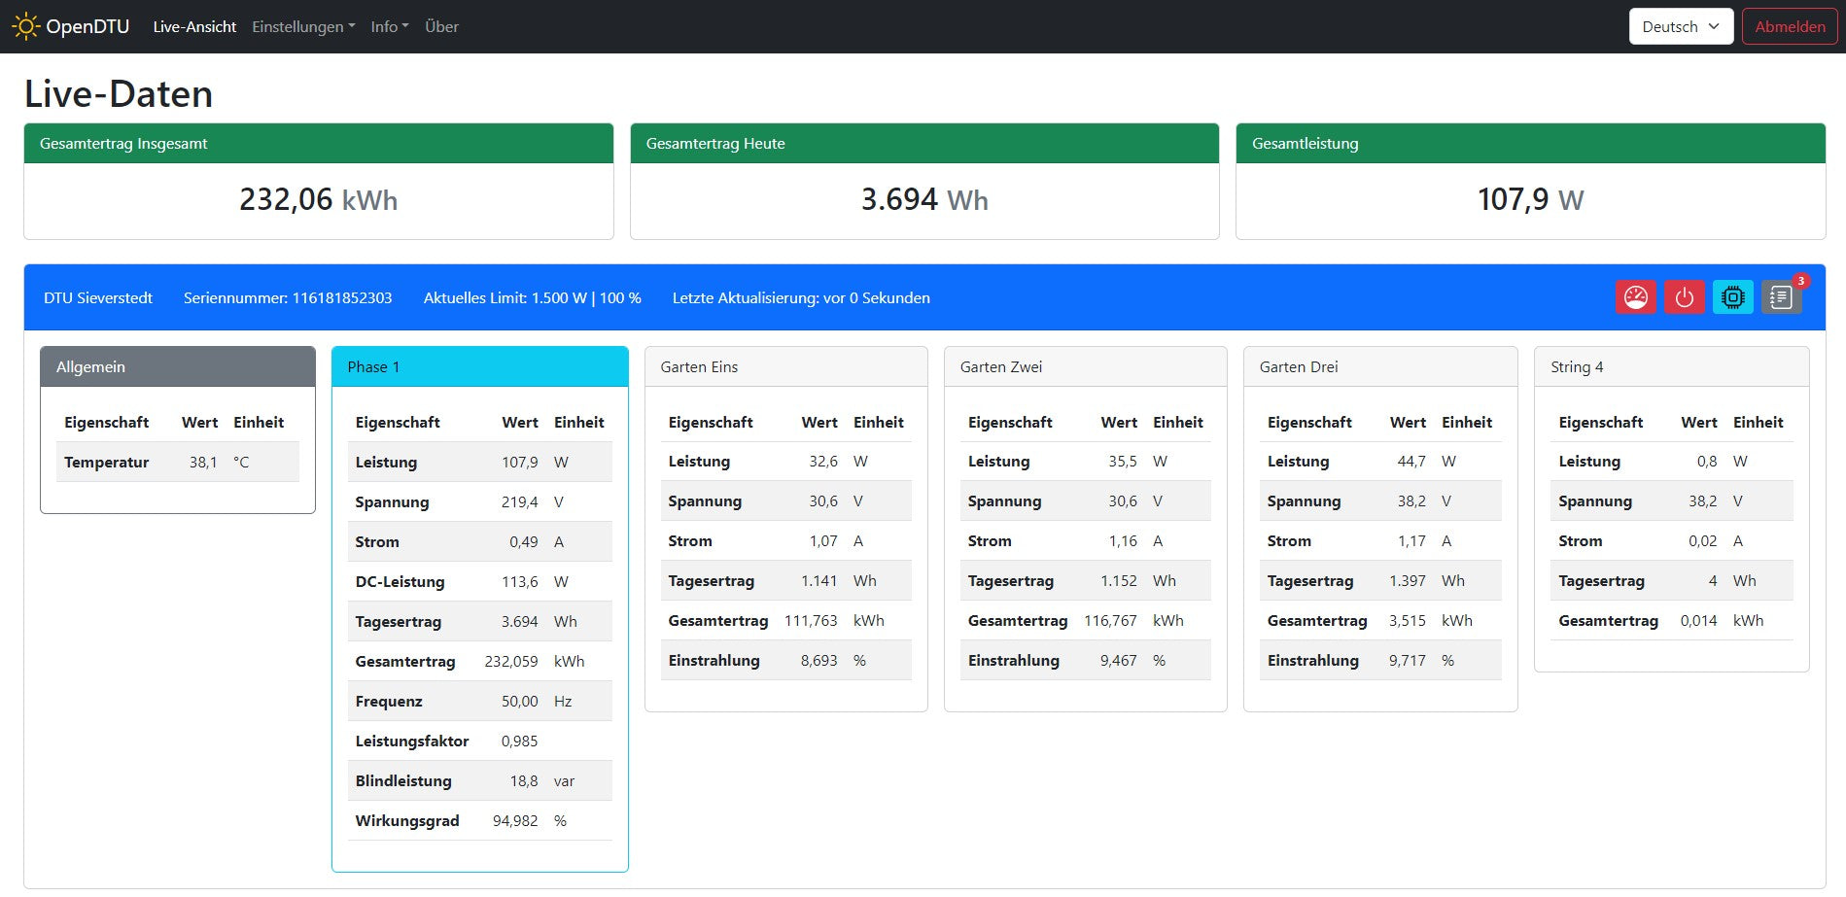
Task: Click Garten Drei Einstrahlung value 9,717
Action: point(1408,661)
